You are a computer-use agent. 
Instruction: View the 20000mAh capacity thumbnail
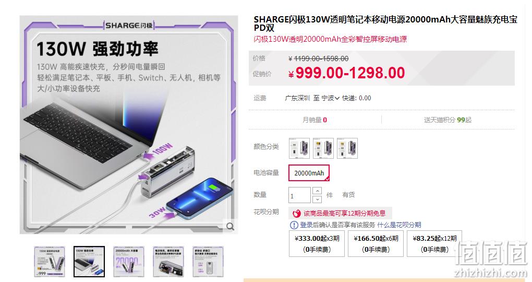click(x=129, y=262)
